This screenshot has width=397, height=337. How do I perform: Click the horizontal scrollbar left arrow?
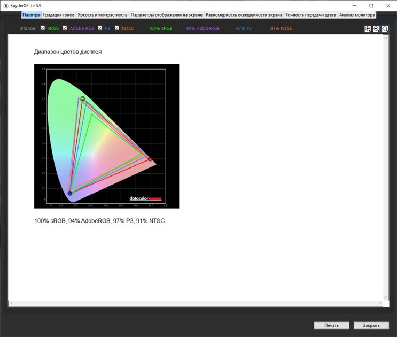tap(11, 303)
